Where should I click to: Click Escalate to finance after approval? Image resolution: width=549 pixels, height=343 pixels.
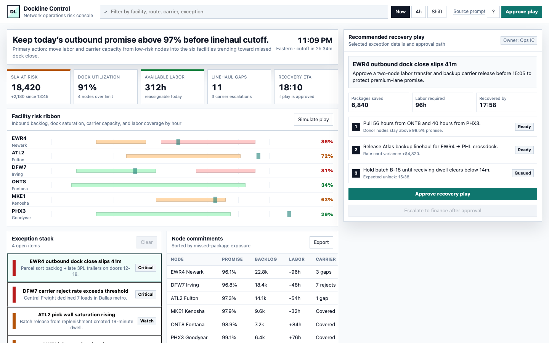tap(443, 211)
